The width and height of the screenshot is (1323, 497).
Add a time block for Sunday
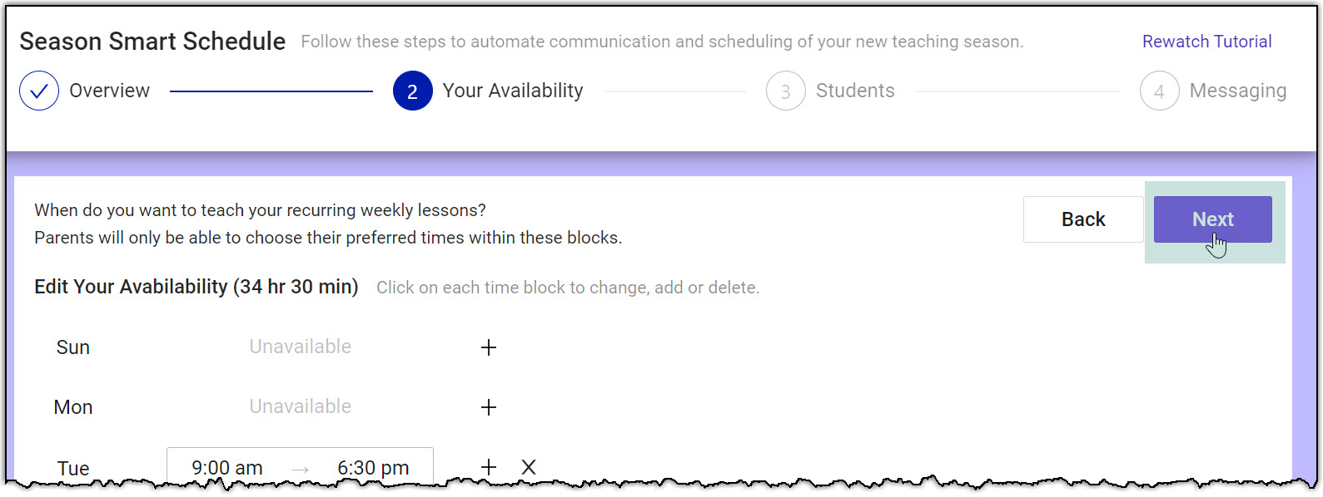pos(489,347)
